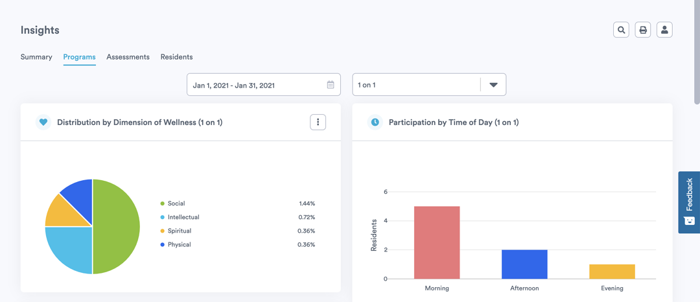The width and height of the screenshot is (700, 302).
Task: Switch to the Assessments tab
Action: click(128, 57)
